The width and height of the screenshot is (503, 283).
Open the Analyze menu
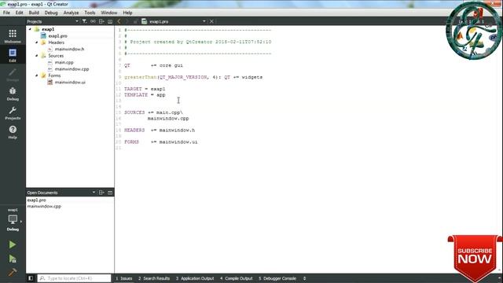click(x=71, y=13)
